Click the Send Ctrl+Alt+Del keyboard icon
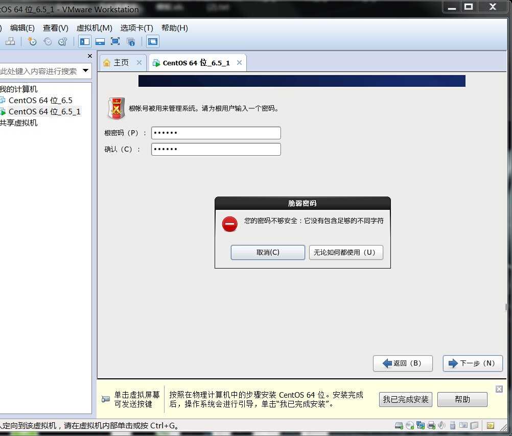The width and height of the screenshot is (512, 436). [x=10, y=41]
